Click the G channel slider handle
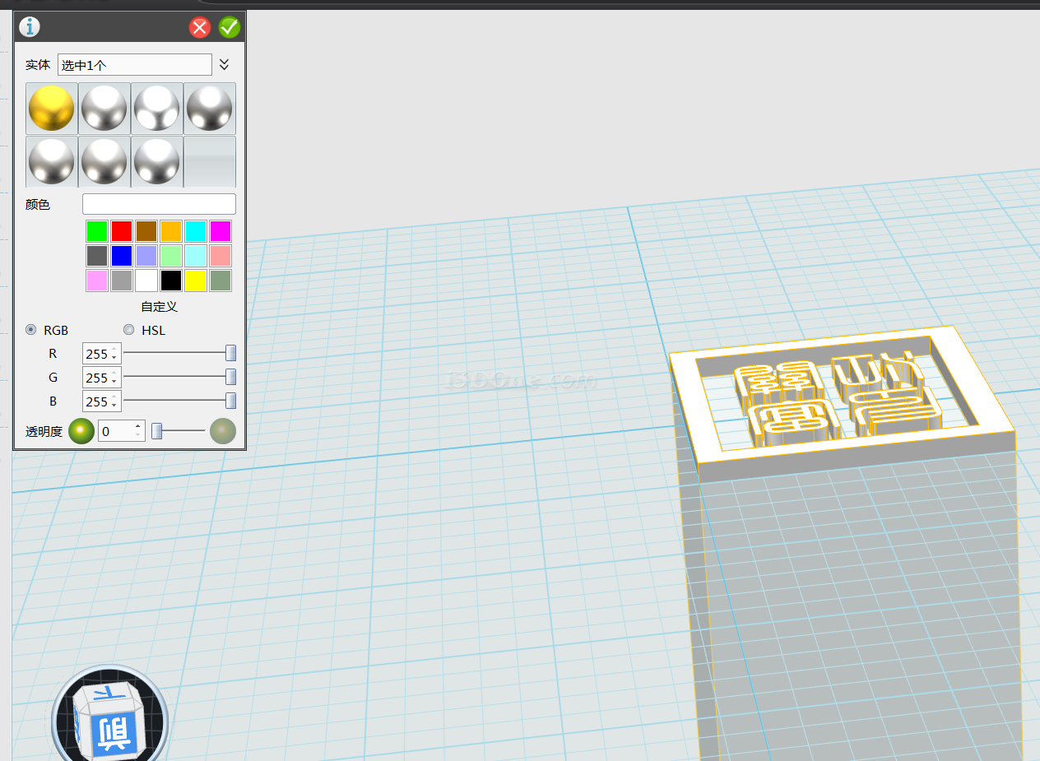The height and width of the screenshot is (761, 1040). (x=231, y=377)
